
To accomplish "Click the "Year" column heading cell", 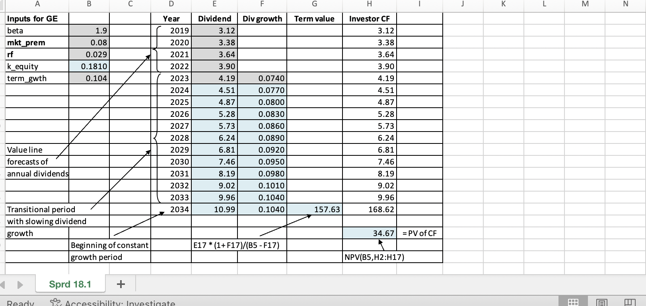I will (171, 19).
